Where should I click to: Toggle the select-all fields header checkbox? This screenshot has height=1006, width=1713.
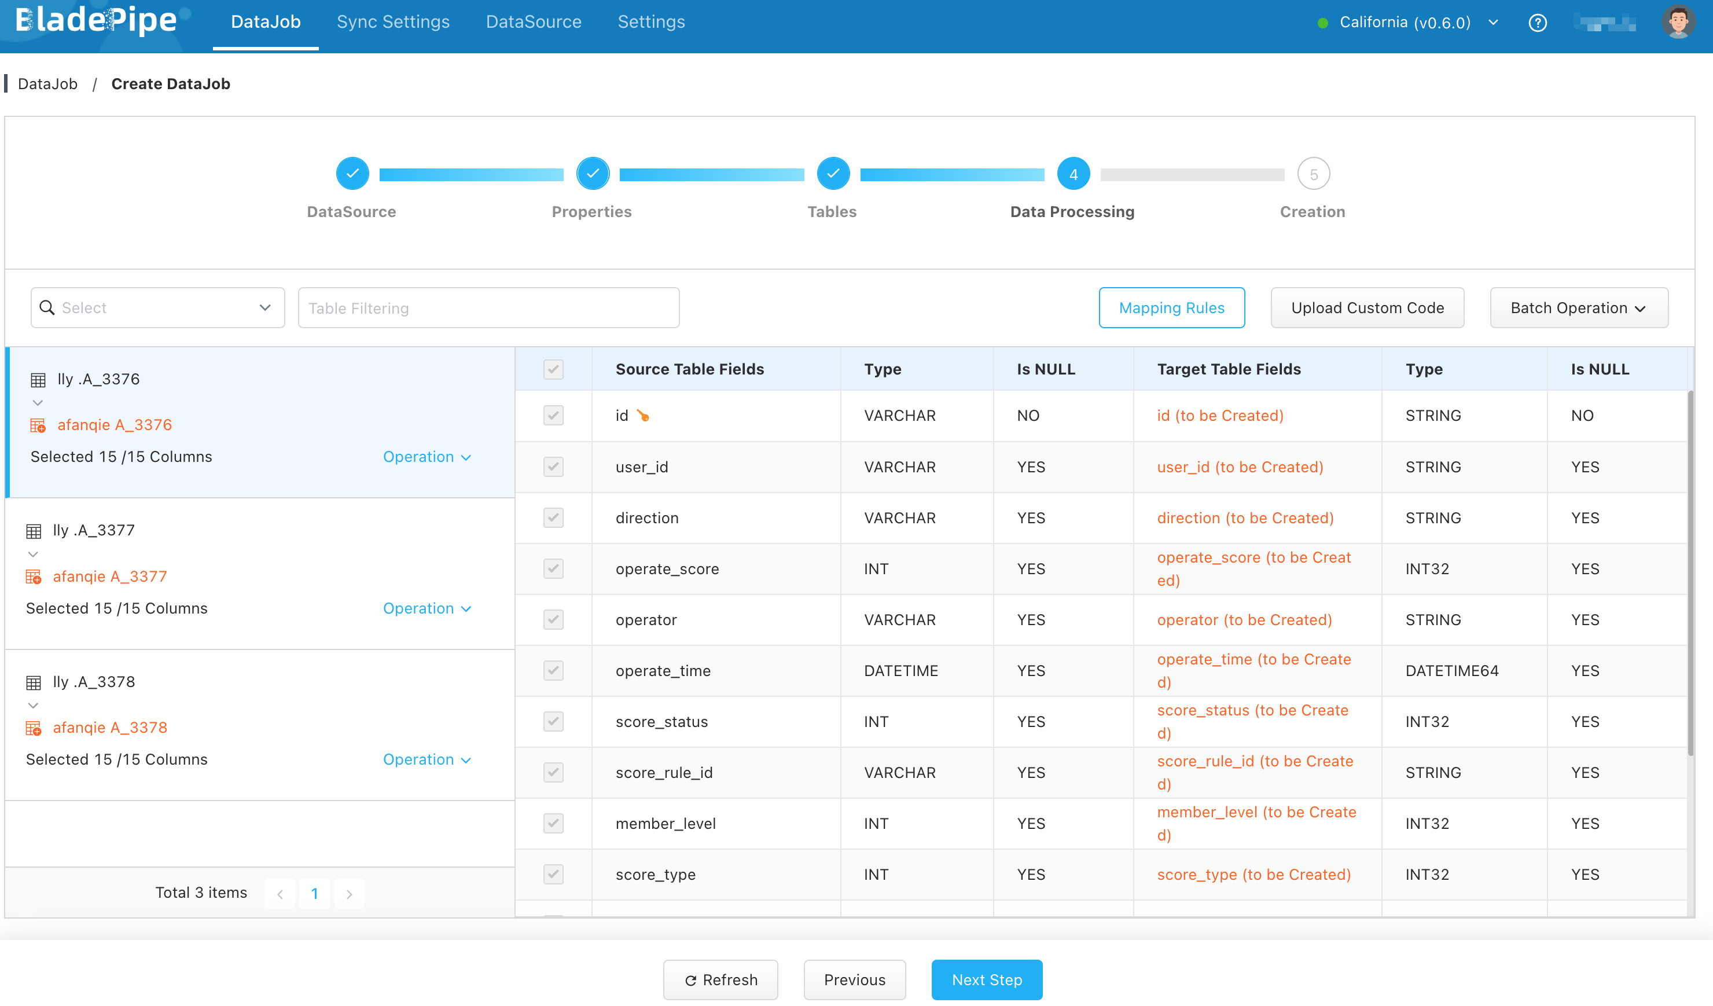pyautogui.click(x=553, y=369)
